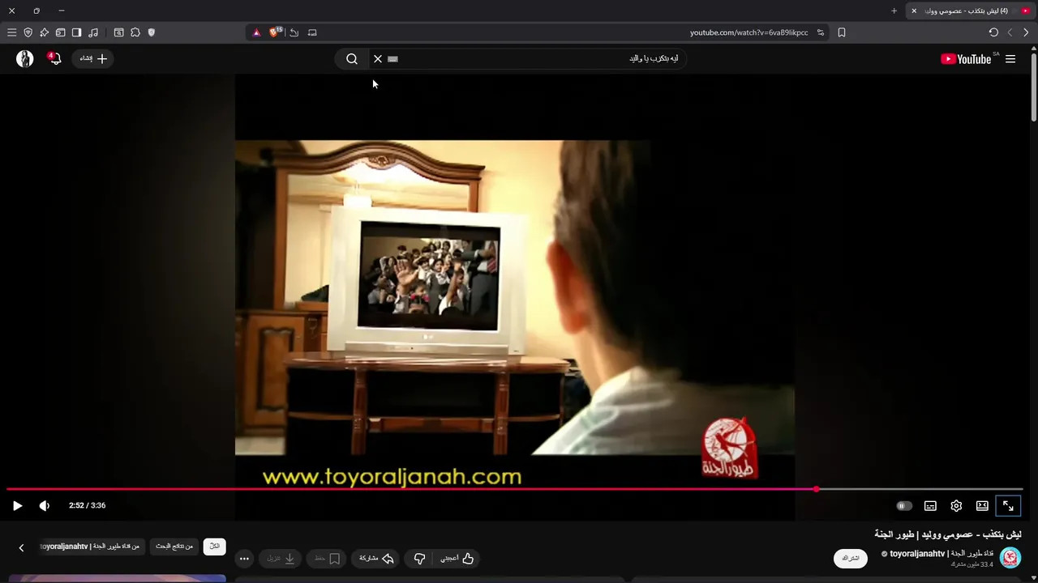
Task: Toggle fullscreen on the video player
Action: click(1008, 505)
